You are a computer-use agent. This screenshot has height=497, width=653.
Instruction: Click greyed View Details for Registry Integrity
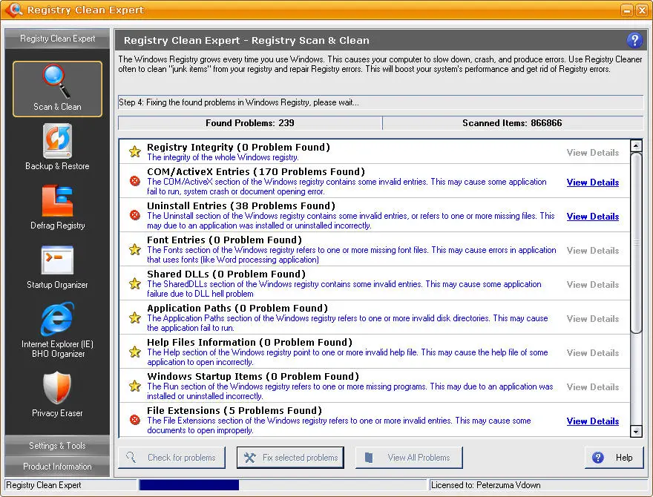coord(593,153)
